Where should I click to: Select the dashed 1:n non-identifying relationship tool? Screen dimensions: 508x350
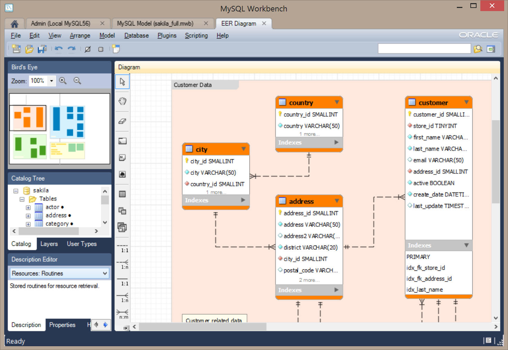click(122, 264)
